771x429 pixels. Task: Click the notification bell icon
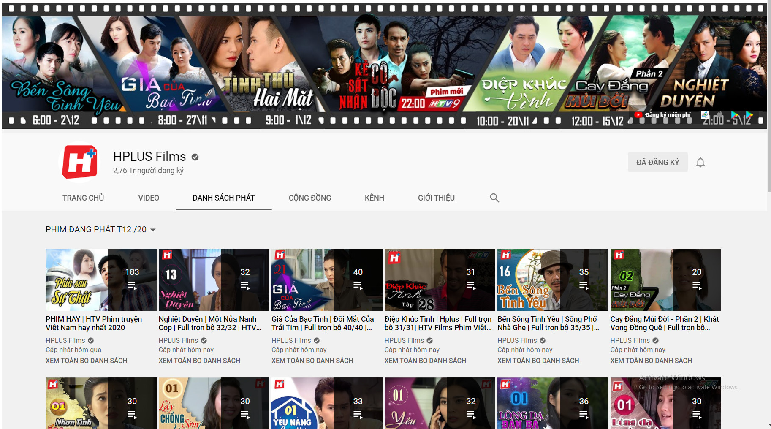[700, 163]
